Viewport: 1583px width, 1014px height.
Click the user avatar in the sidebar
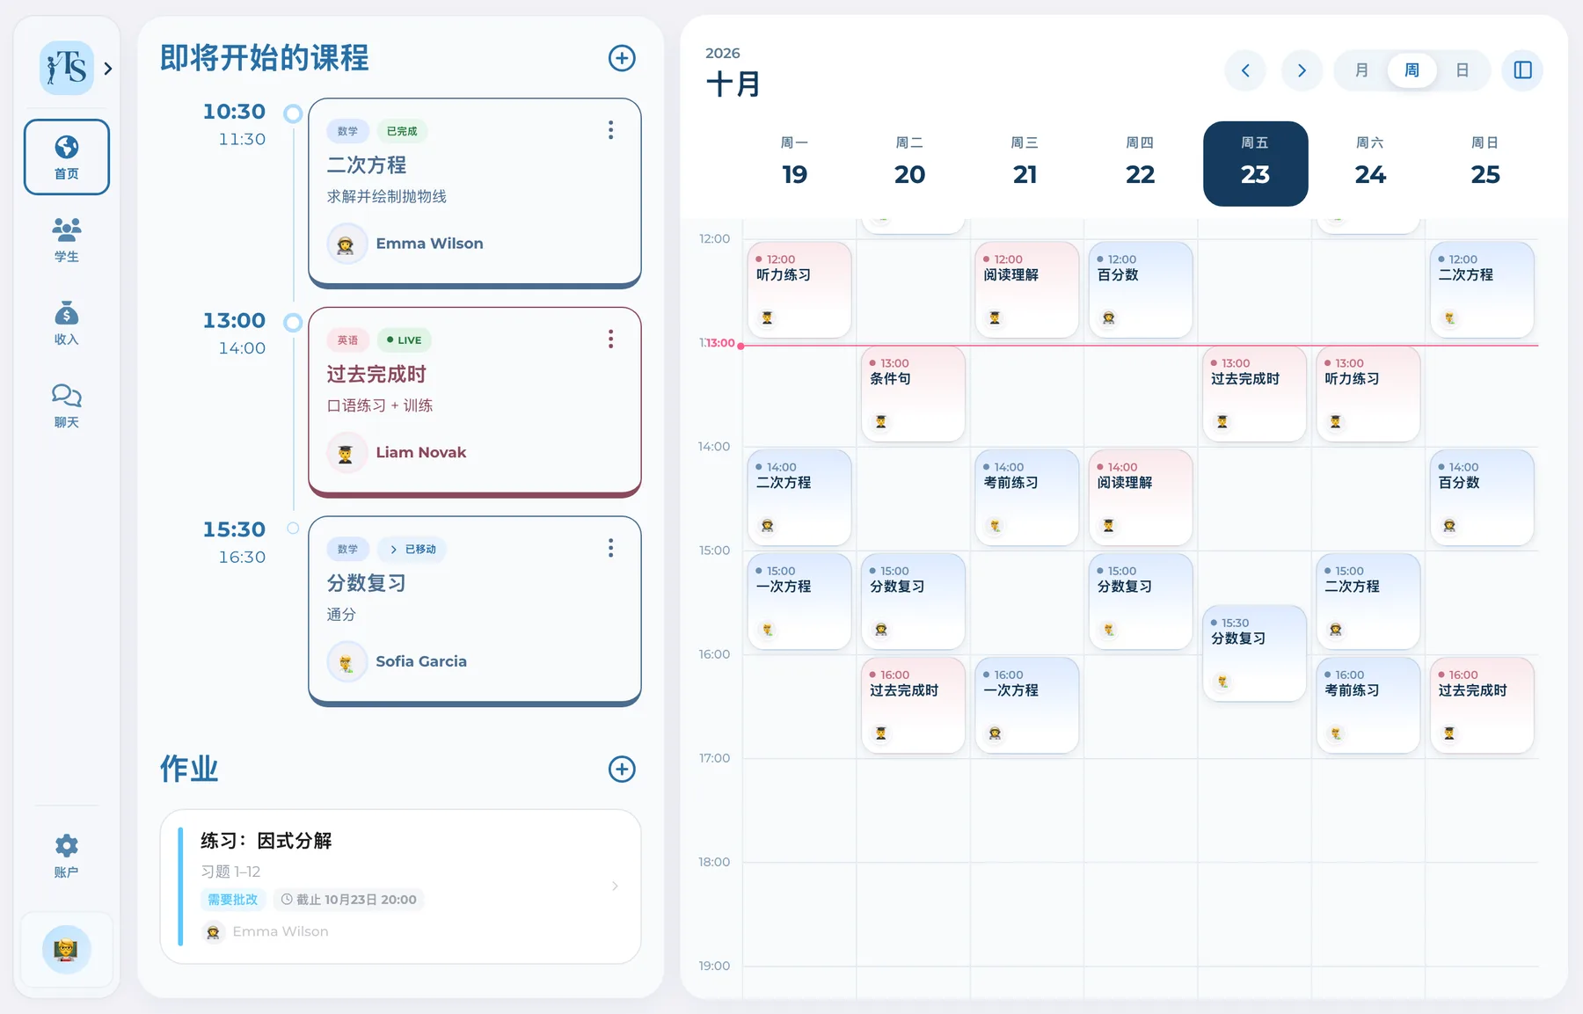click(x=67, y=949)
